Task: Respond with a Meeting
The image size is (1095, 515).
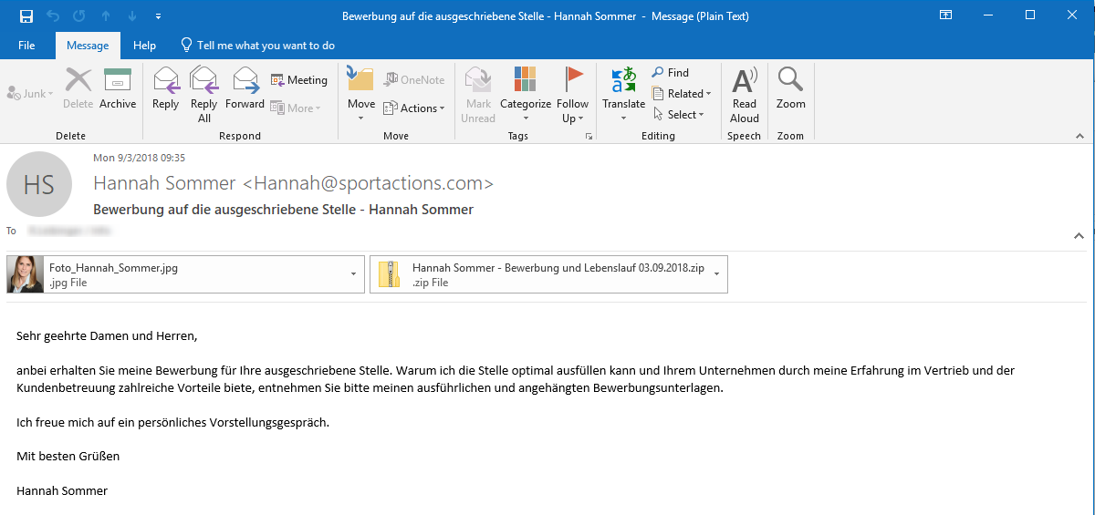Action: [299, 80]
